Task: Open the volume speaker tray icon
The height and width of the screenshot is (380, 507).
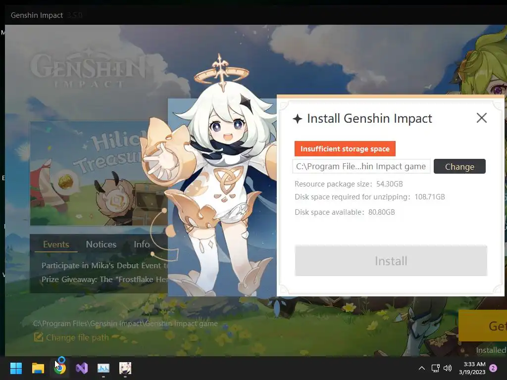Action: 448,368
